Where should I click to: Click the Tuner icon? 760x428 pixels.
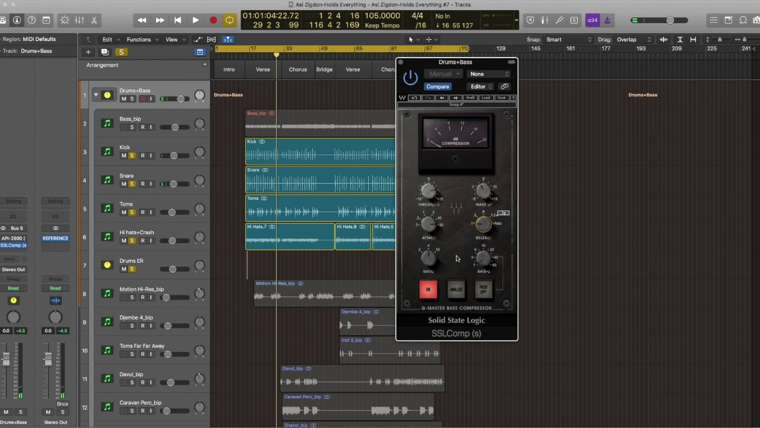559,20
